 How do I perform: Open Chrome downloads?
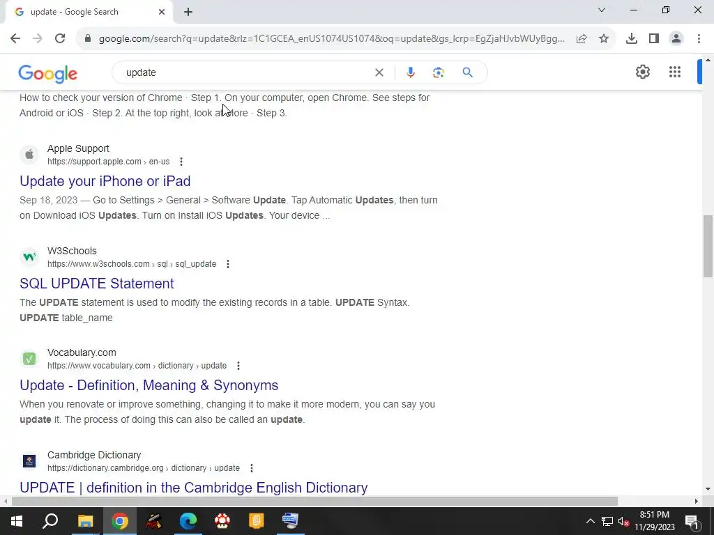632,39
